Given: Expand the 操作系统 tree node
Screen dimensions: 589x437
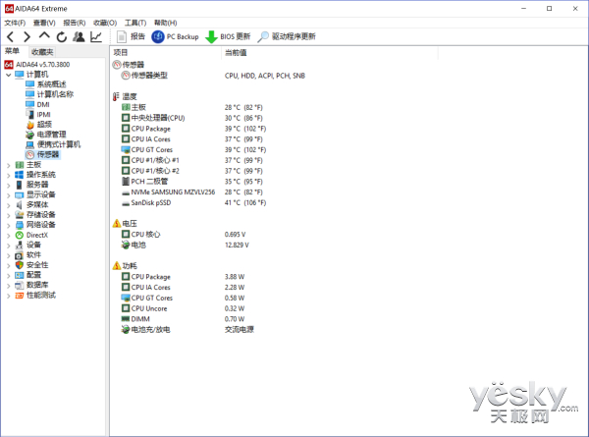Looking at the screenshot, I should tap(9, 175).
